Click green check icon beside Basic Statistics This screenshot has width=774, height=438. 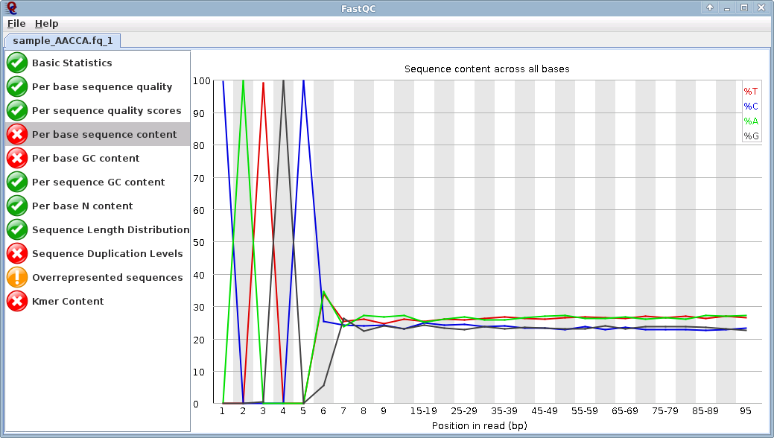[x=17, y=63]
